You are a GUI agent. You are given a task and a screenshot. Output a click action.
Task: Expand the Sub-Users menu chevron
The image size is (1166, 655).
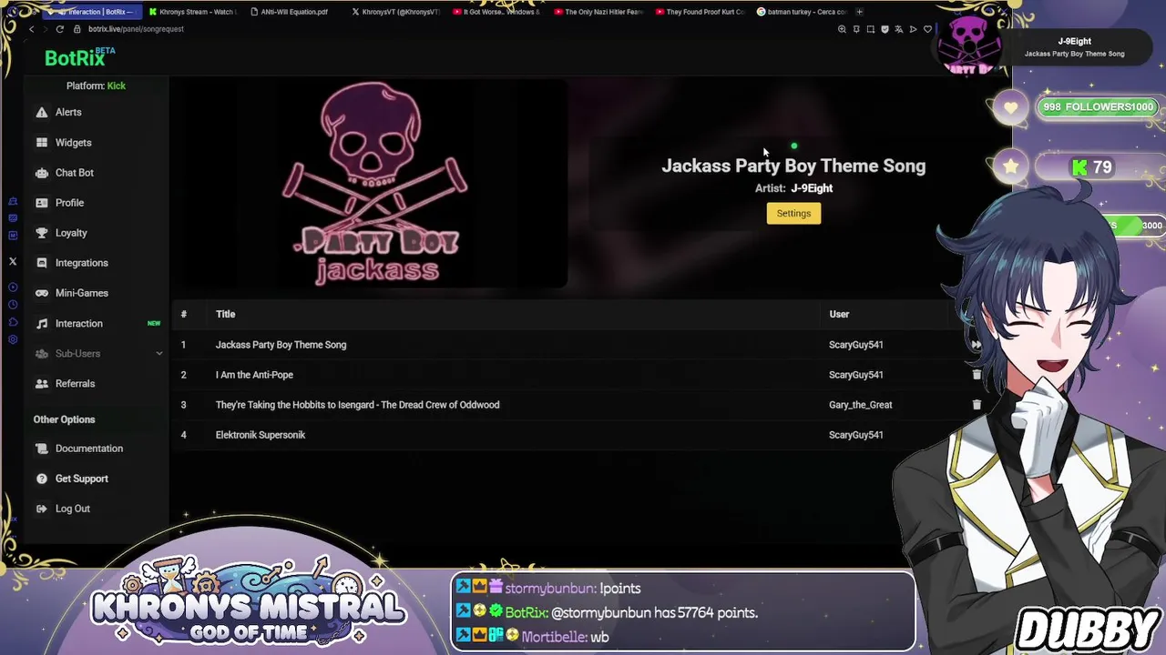pos(159,354)
